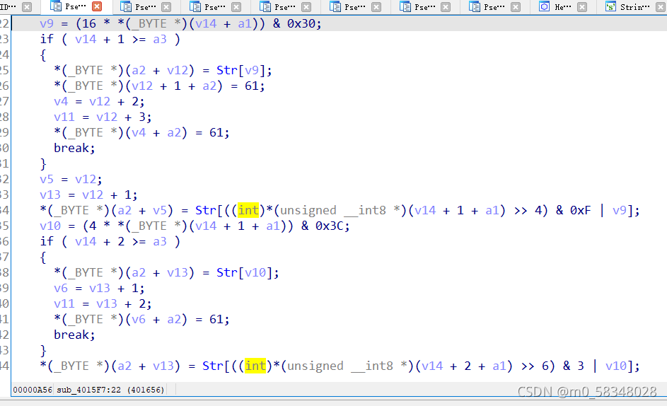667x406 pixels.
Task: Click status bar offset 00000A56
Action: click(x=33, y=390)
